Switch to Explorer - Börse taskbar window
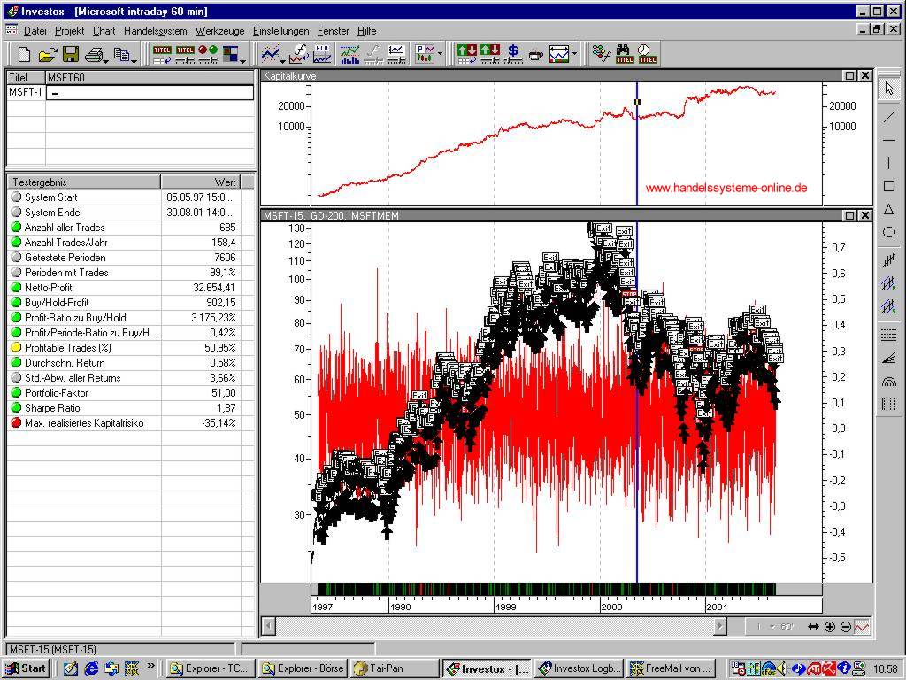The height and width of the screenshot is (680, 906). (303, 668)
